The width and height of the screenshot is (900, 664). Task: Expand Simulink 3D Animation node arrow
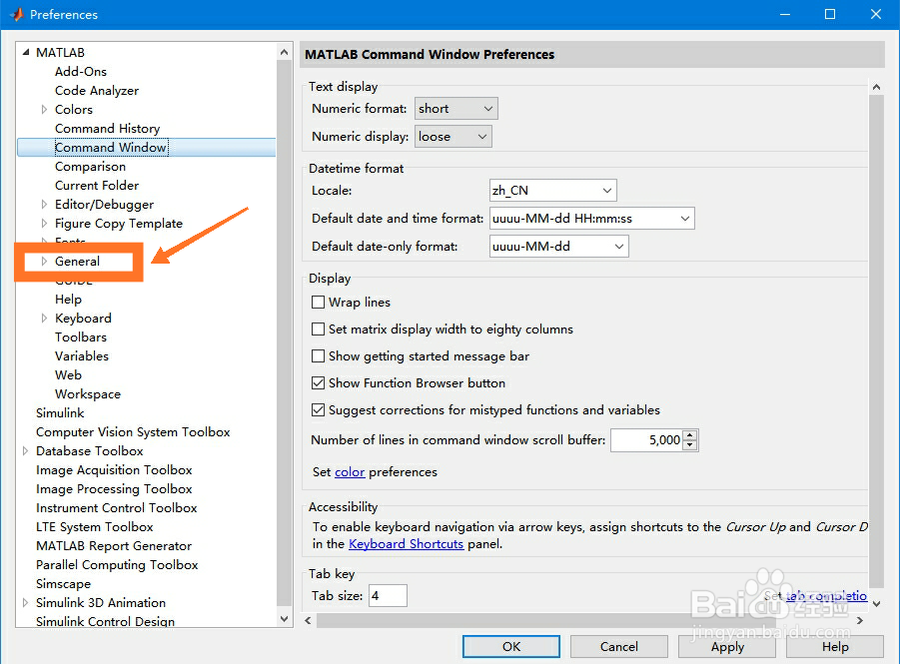click(25, 603)
